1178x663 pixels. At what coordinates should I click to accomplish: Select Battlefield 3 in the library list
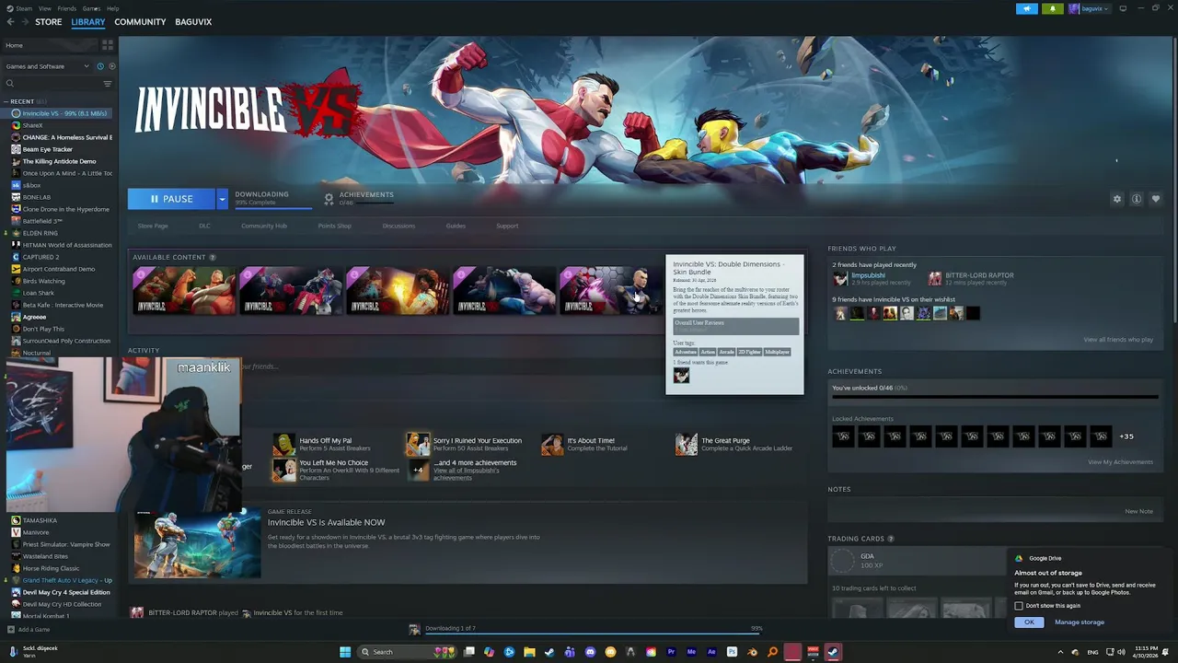click(x=42, y=221)
